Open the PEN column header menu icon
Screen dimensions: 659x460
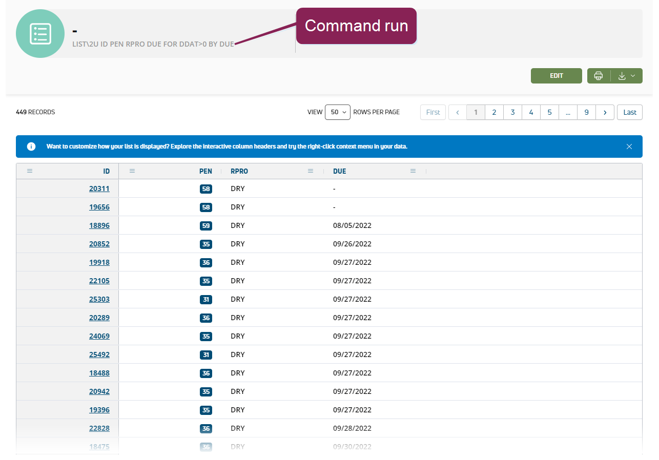(x=132, y=171)
